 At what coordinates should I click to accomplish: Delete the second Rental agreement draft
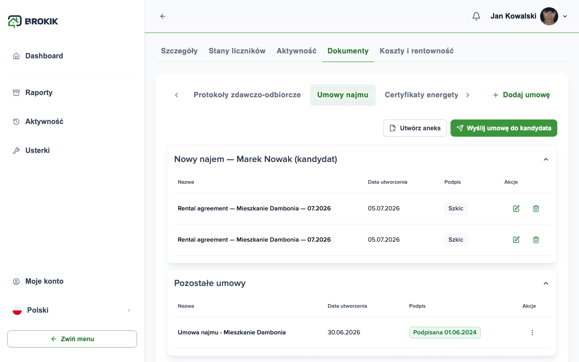536,240
